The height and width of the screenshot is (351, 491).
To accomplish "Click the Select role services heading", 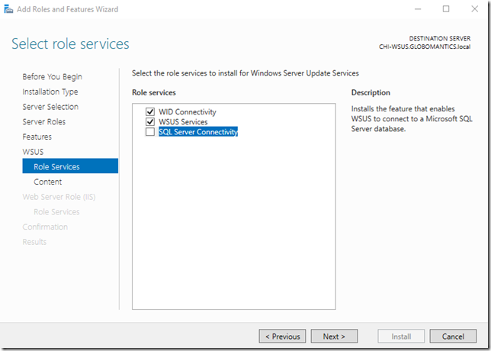I will (70, 43).
